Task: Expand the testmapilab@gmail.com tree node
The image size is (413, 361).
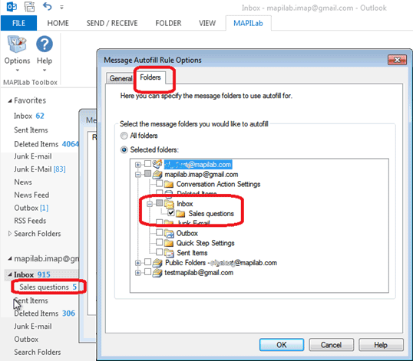Action: [137, 273]
